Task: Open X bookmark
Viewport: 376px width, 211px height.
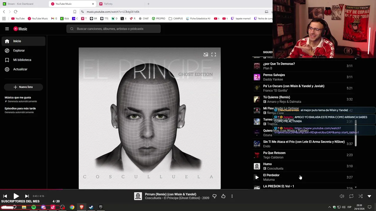Action: (x=123, y=18)
